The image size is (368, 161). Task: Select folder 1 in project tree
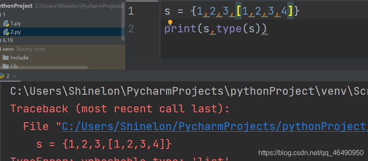(4, 15)
